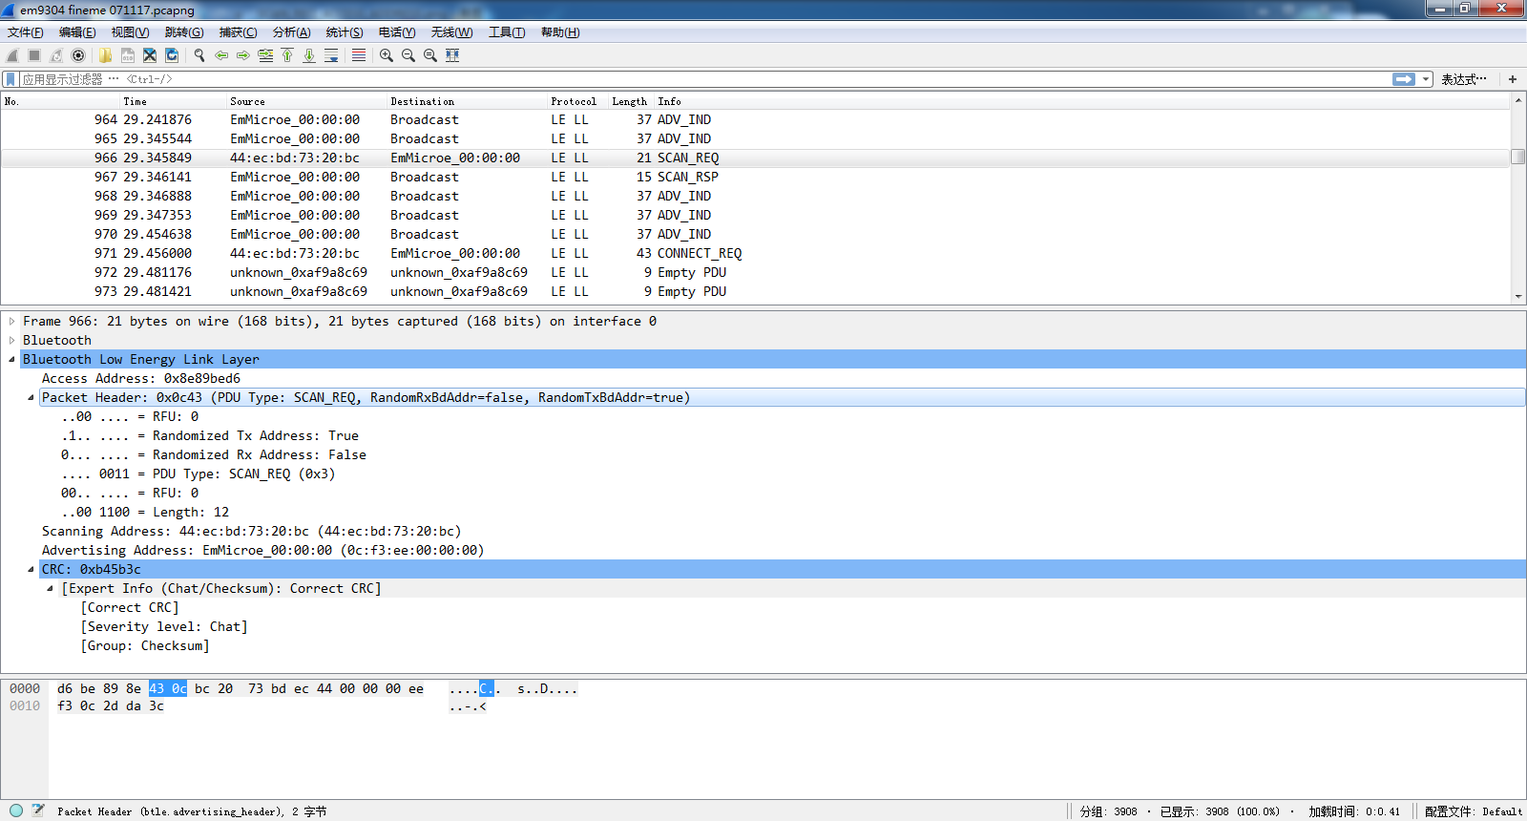Select the Scanning Address line
This screenshot has height=821, width=1527.
tap(251, 532)
